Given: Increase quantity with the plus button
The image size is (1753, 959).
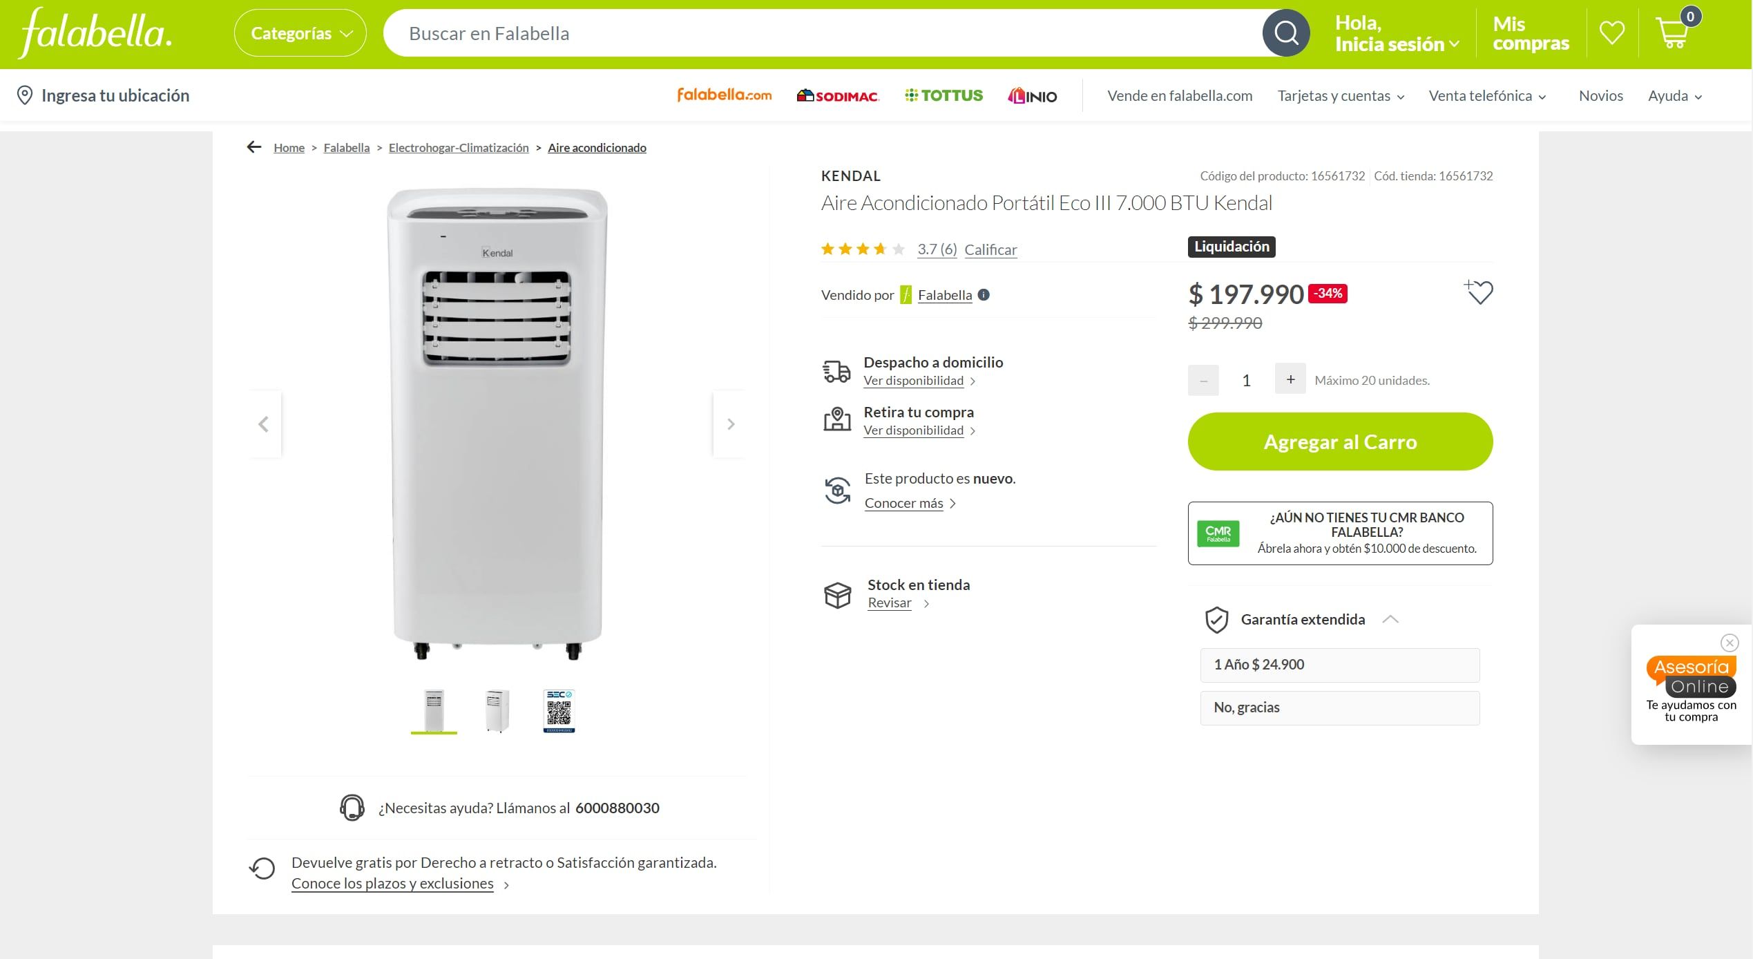Looking at the screenshot, I should point(1290,379).
